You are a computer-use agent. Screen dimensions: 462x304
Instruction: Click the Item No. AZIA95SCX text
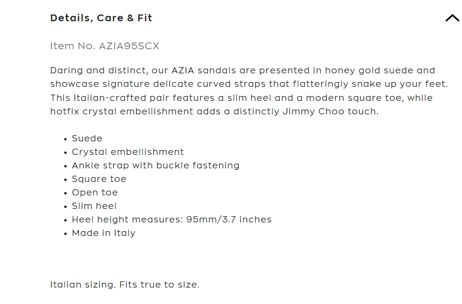coord(104,46)
